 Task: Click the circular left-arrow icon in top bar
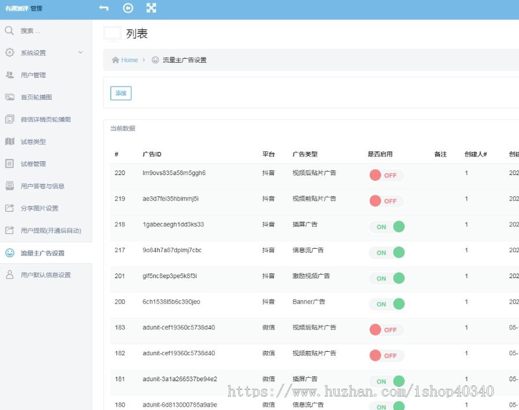pos(128,8)
